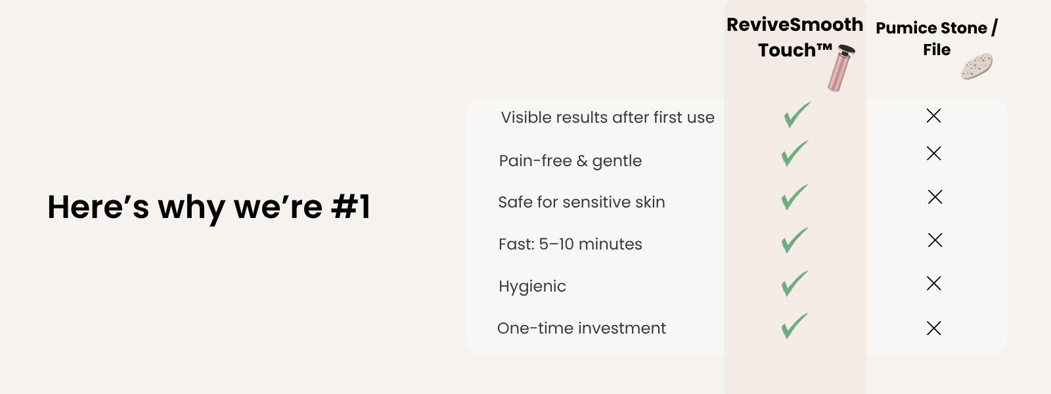Click X mark in Hygienic row

pos(933,284)
